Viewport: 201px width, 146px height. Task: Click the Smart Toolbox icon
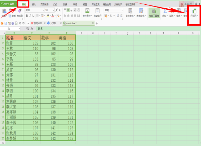(154, 11)
